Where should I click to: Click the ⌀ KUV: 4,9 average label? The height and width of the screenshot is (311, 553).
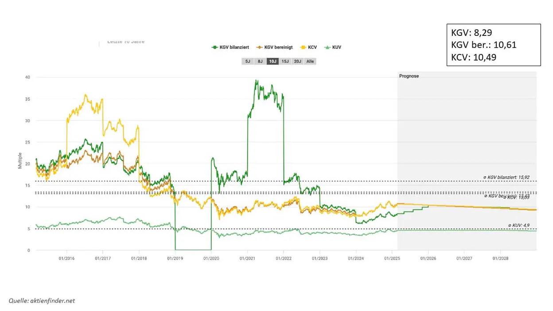518,225
